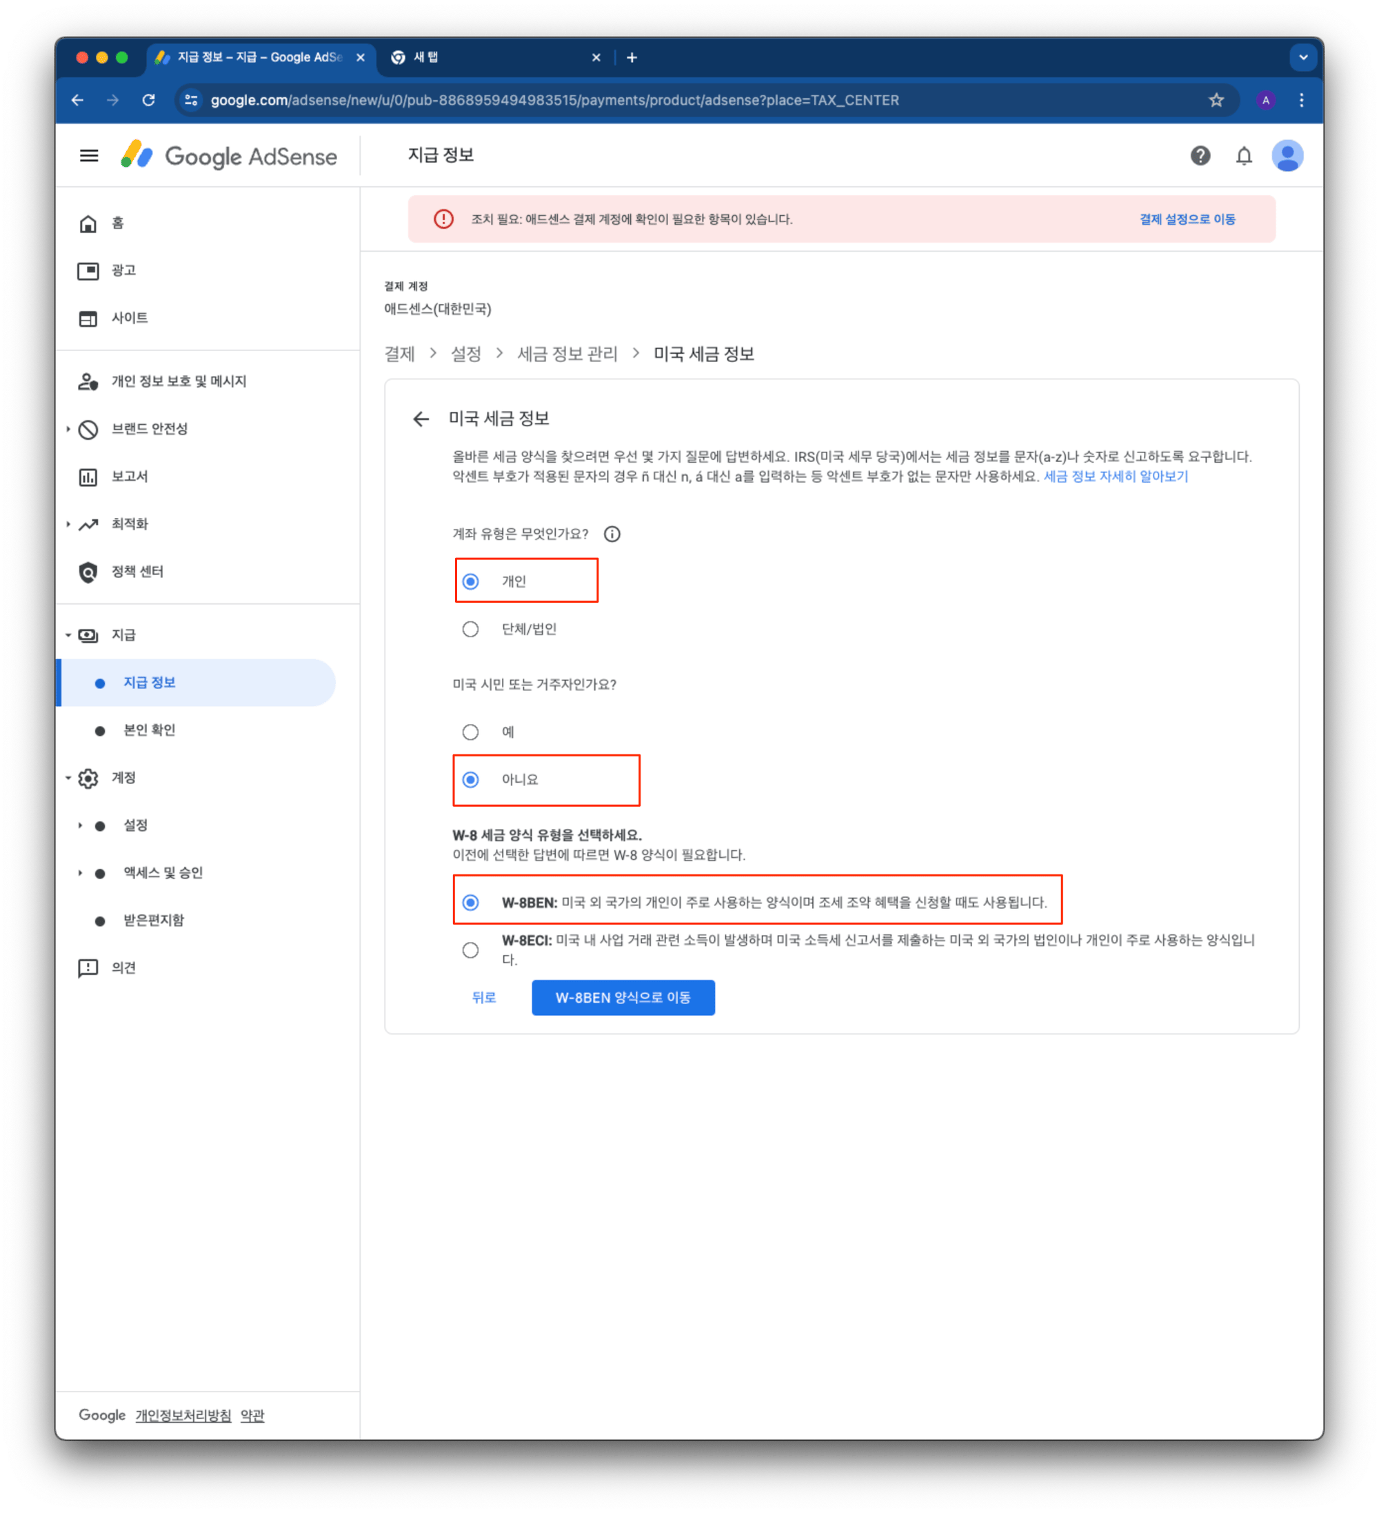Click the 최적화 trend-line icon

88,525
